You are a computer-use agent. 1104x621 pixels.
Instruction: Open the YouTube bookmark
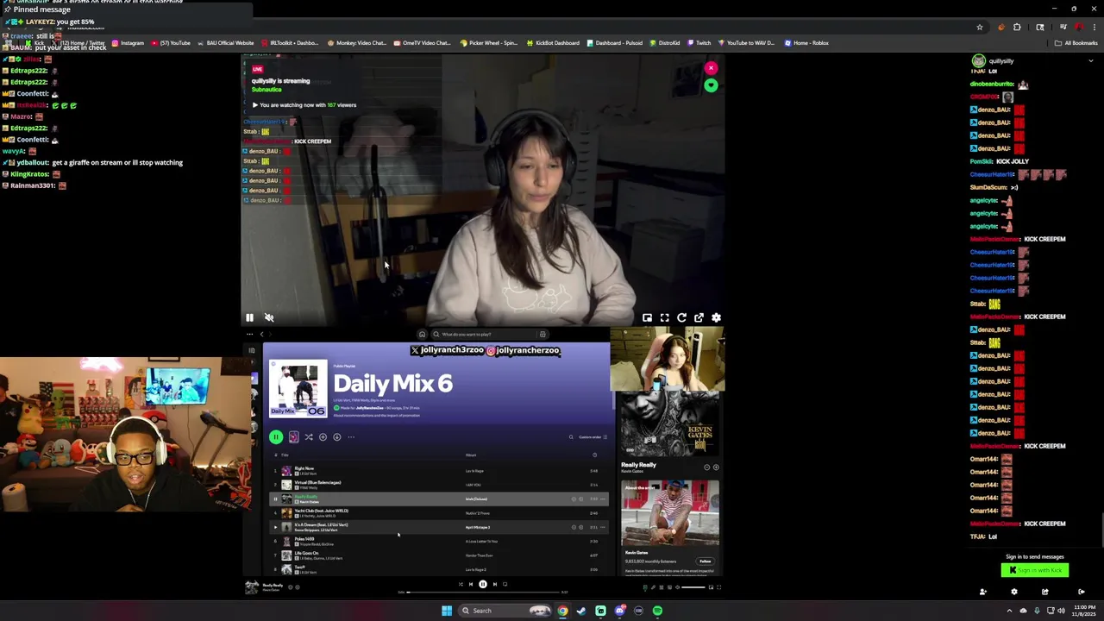(171, 43)
